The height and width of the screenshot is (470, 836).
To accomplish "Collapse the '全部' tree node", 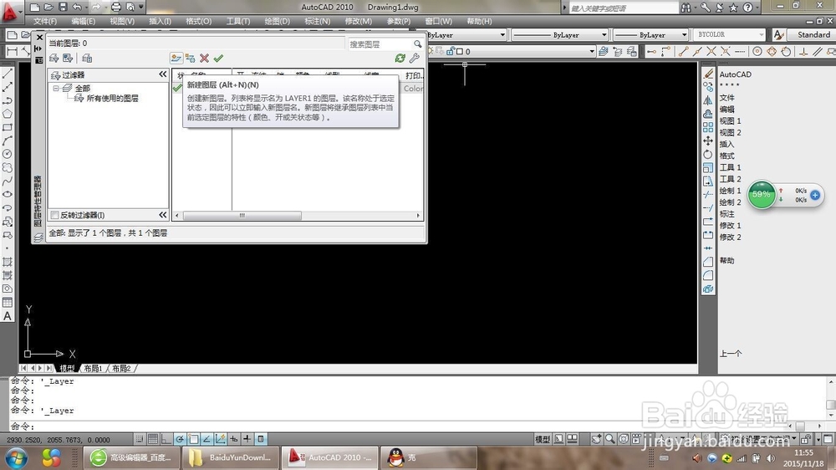I will [x=55, y=89].
